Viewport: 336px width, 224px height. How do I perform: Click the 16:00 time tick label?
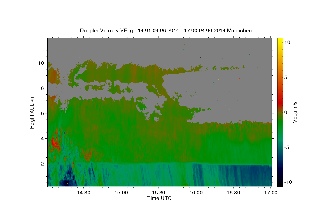coord(196,193)
